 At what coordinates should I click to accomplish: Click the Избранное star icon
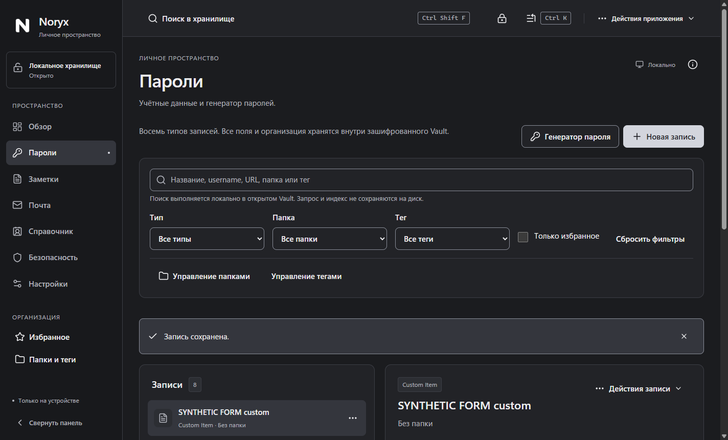(x=20, y=337)
